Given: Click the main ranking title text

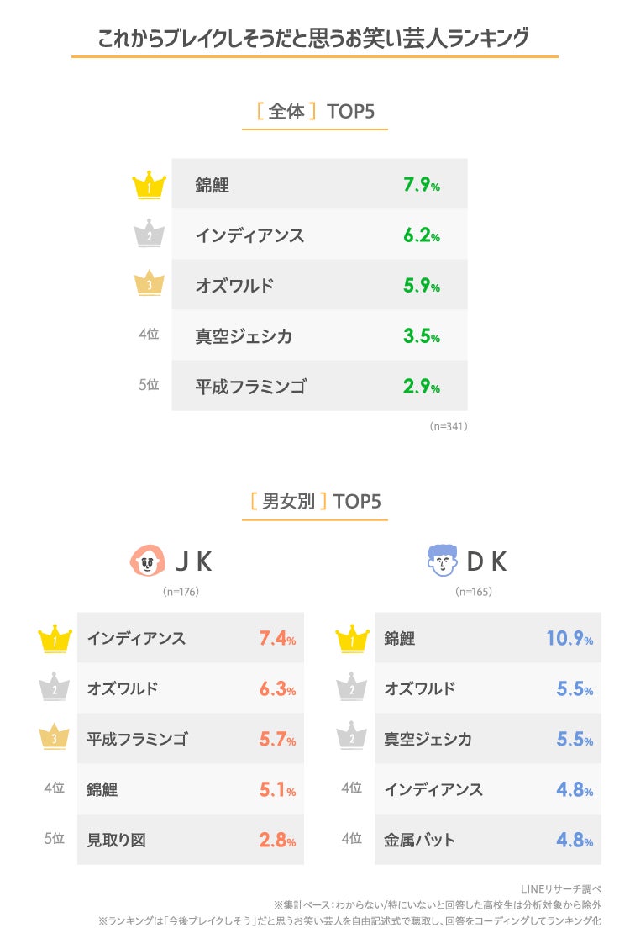Looking at the screenshot, I should [314, 38].
